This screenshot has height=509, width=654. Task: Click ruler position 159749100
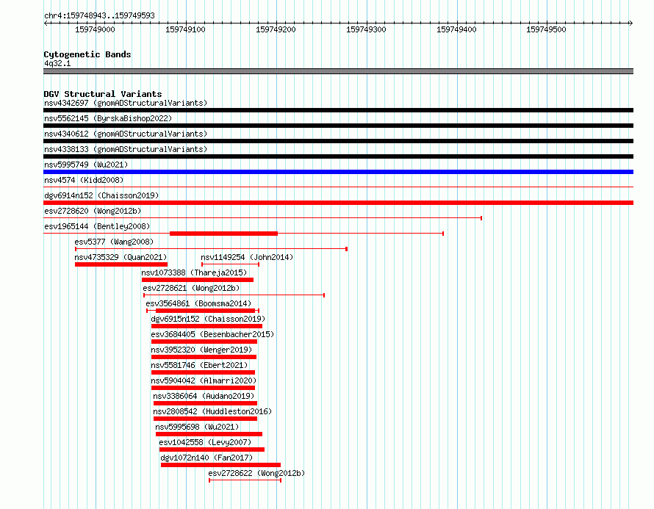click(185, 29)
